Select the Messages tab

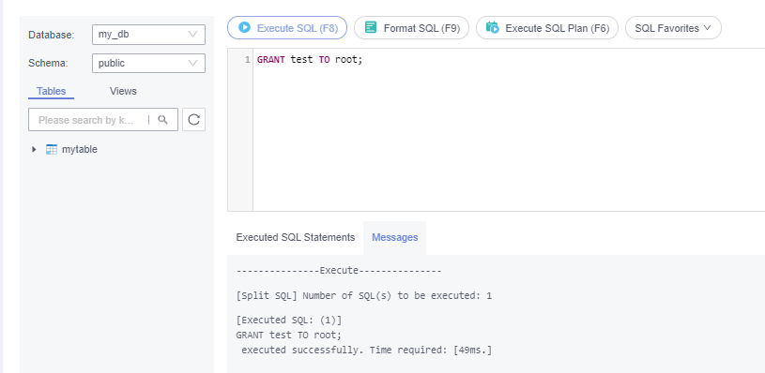(x=394, y=237)
